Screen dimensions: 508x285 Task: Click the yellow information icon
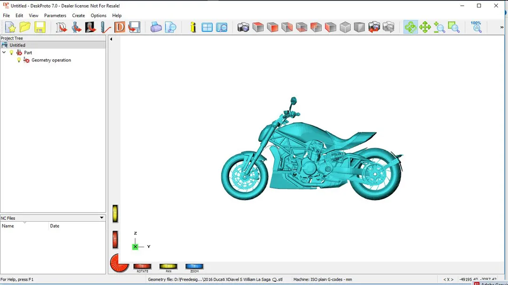coord(193,27)
